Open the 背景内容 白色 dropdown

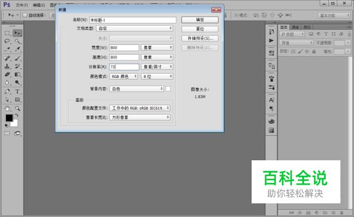click(x=137, y=89)
